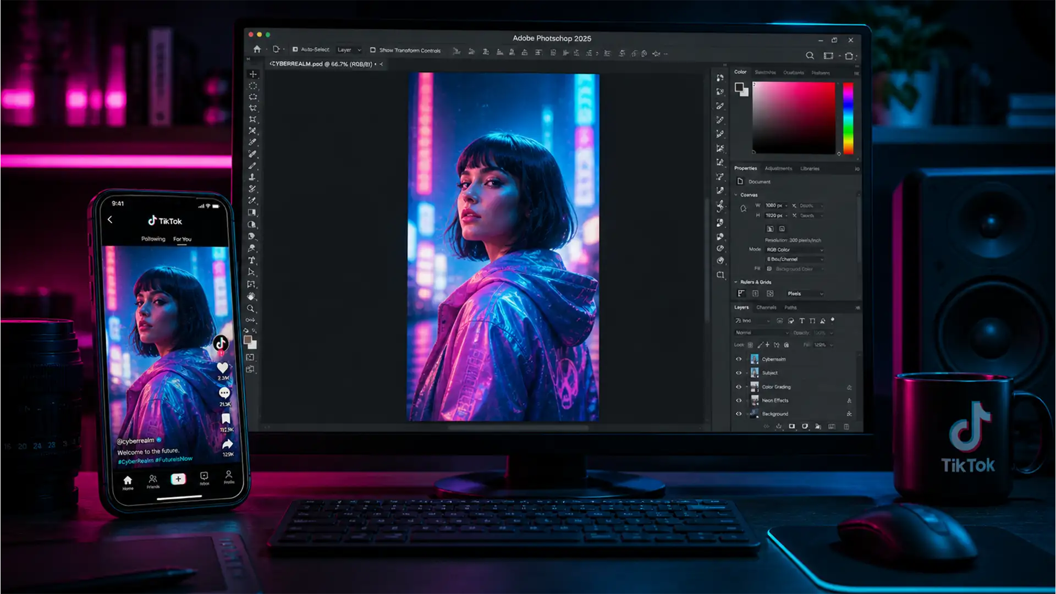The width and height of the screenshot is (1056, 594).
Task: Click the rainbow hue slider strip
Action: tap(848, 118)
